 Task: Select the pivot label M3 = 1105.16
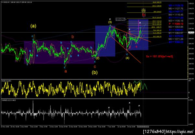(x=176, y=21)
